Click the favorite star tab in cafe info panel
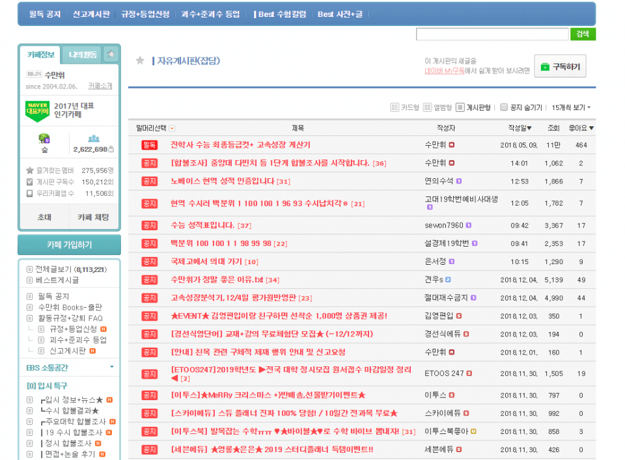 click(111, 54)
